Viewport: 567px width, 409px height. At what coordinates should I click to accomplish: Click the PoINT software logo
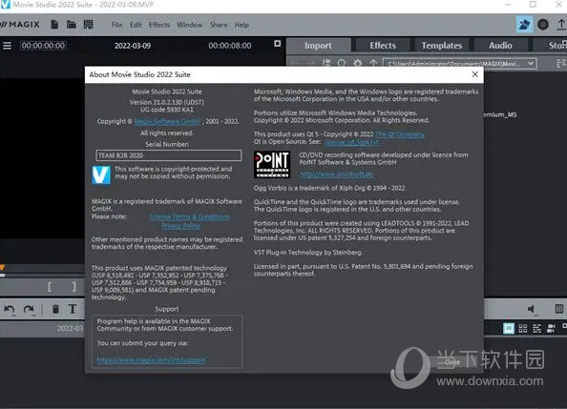tap(272, 164)
